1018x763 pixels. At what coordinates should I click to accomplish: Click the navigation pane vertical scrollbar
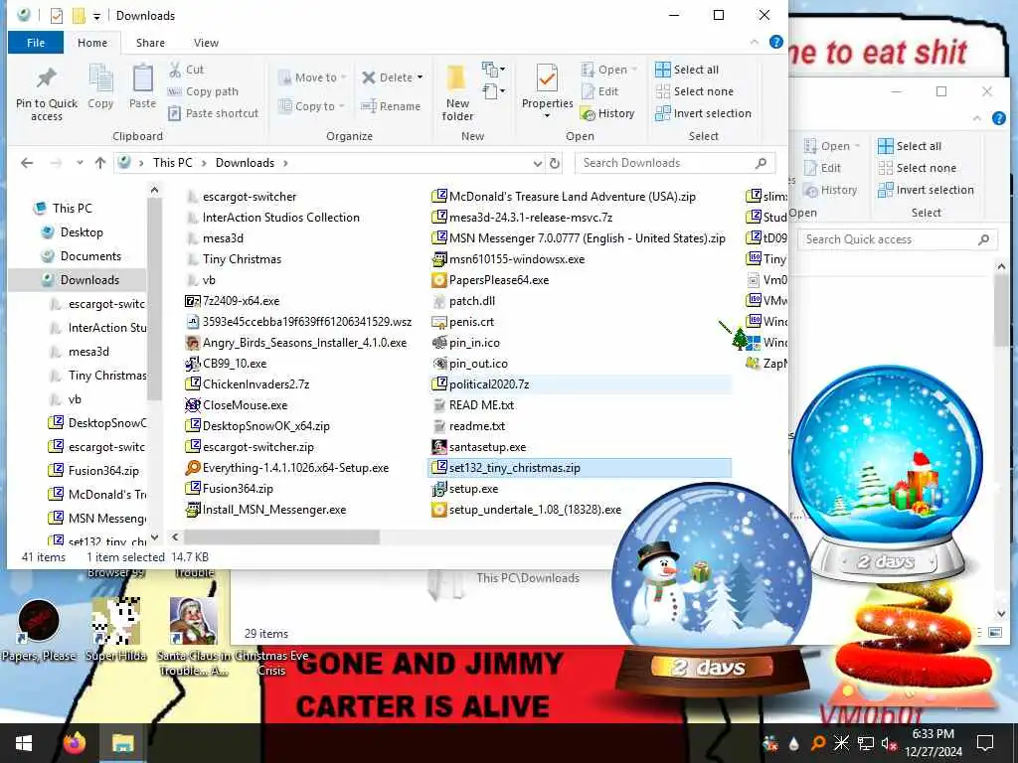click(154, 300)
